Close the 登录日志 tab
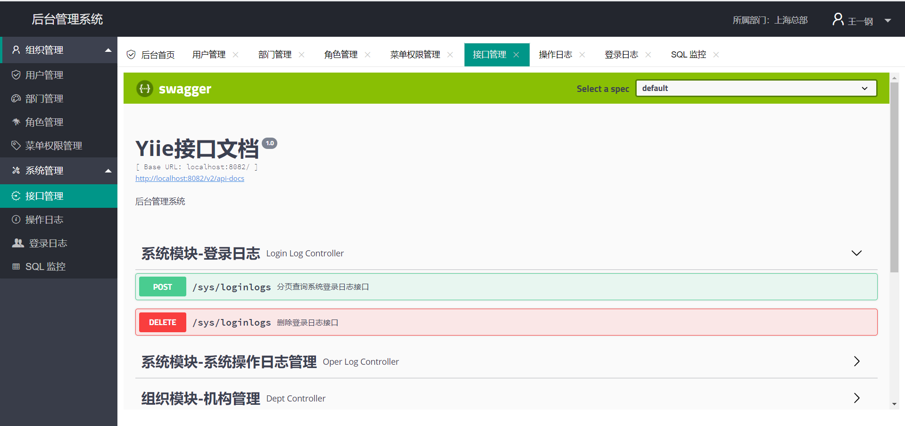Viewport: 905px width, 426px height. click(x=648, y=55)
